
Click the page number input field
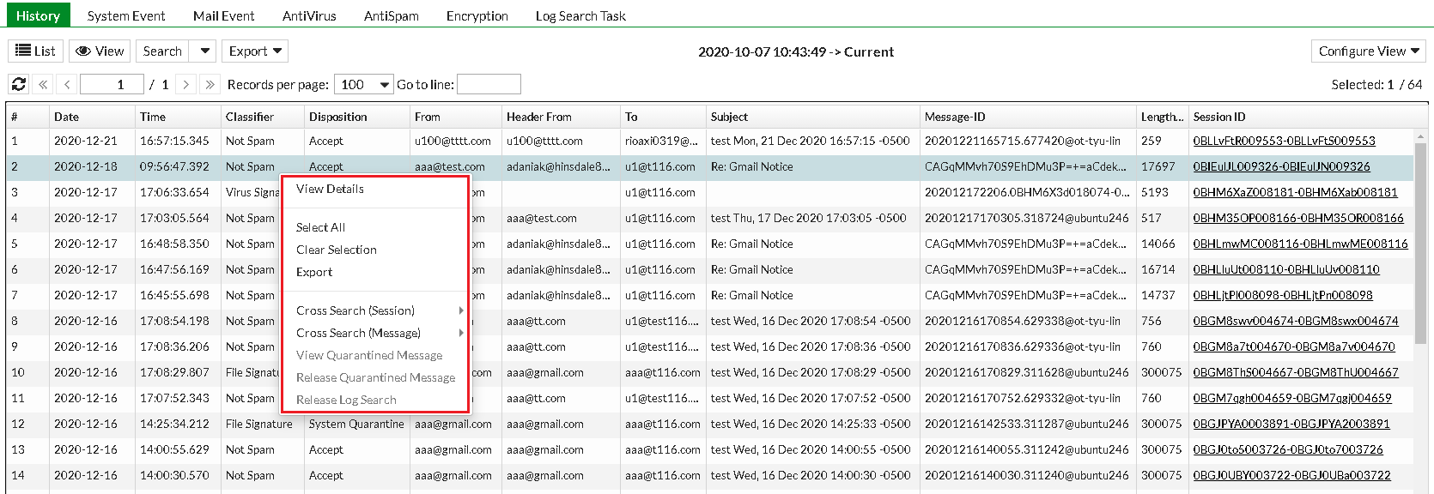pos(112,84)
